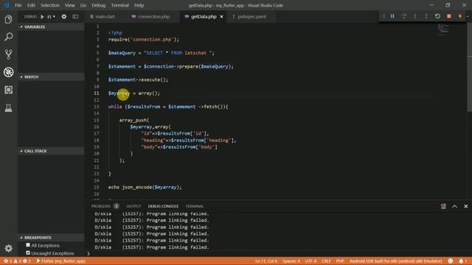The height and width of the screenshot is (265, 472).
Task: Collapse the VARIABLES section
Action: click(51, 26)
